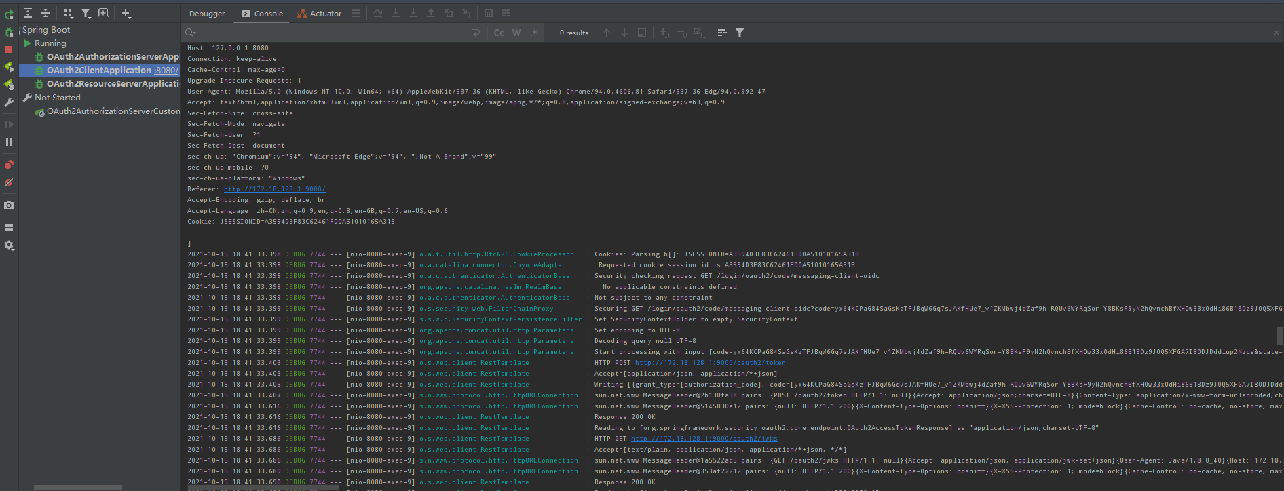This screenshot has height=491, width=1284.
Task: Toggle Words (W) option in search
Action: [x=516, y=33]
